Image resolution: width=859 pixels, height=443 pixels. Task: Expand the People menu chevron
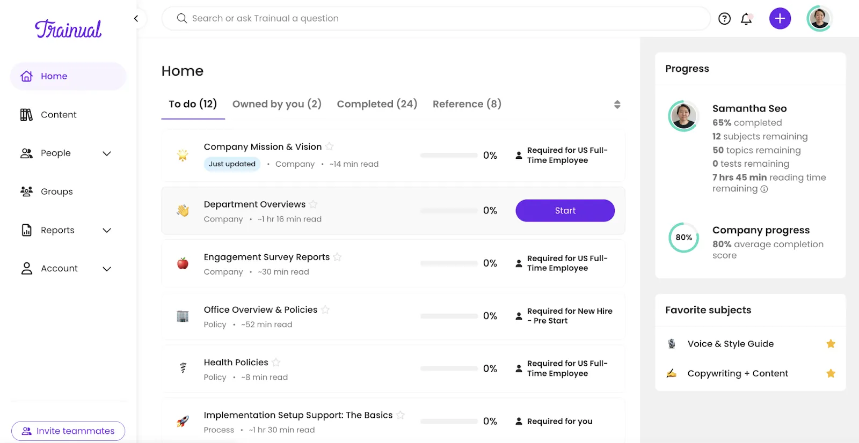coord(107,153)
